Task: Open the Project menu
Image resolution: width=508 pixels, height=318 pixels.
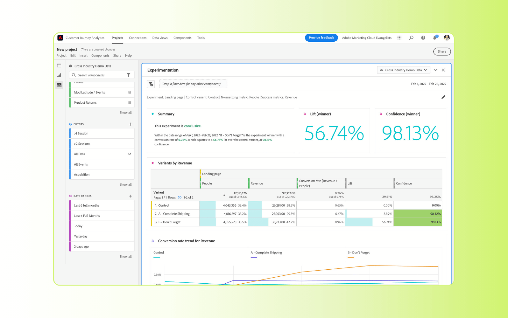Action: click(61, 55)
